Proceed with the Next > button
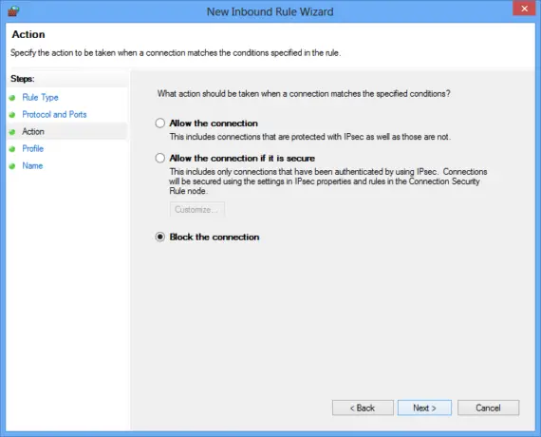This screenshot has width=541, height=437. pyautogui.click(x=424, y=408)
